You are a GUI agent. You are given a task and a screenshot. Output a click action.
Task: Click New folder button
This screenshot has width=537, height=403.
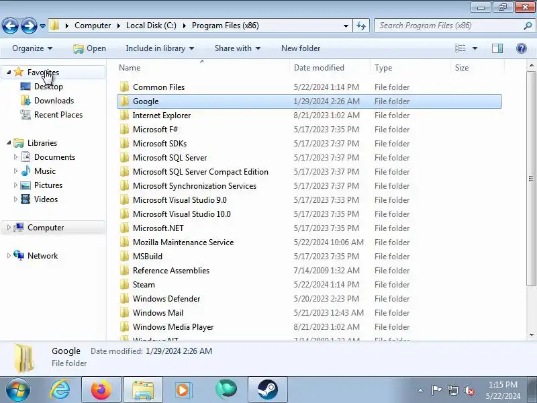coord(301,48)
